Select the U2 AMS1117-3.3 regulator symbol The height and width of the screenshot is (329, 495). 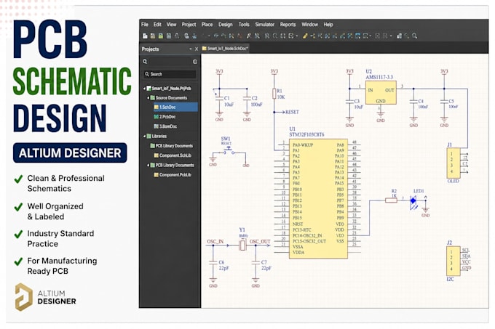tap(381, 92)
